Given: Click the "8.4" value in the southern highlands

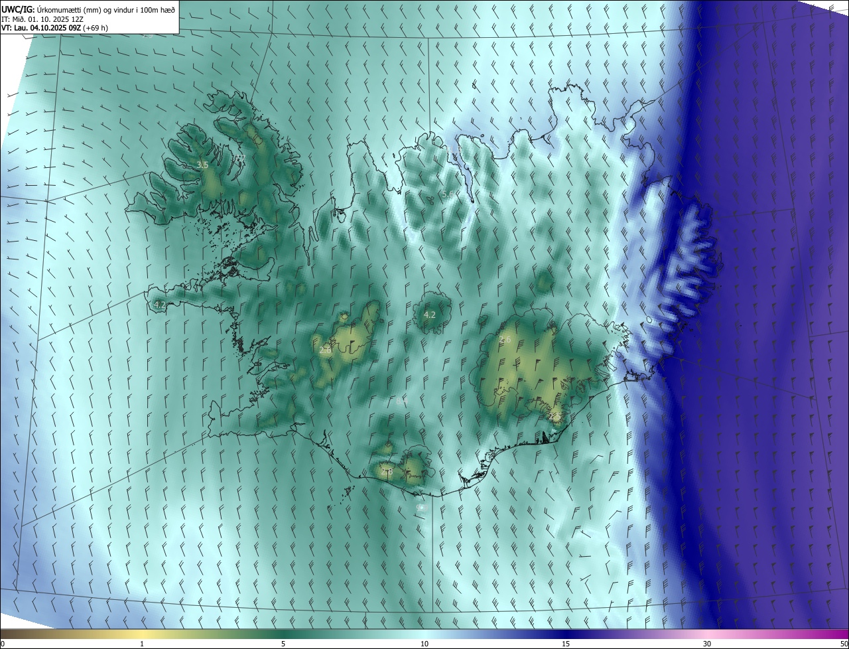Looking at the screenshot, I should [x=401, y=401].
